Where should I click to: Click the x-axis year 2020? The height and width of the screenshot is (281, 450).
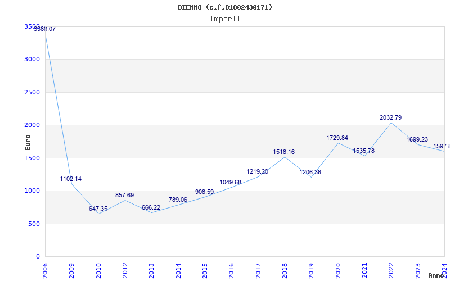coord(338,271)
